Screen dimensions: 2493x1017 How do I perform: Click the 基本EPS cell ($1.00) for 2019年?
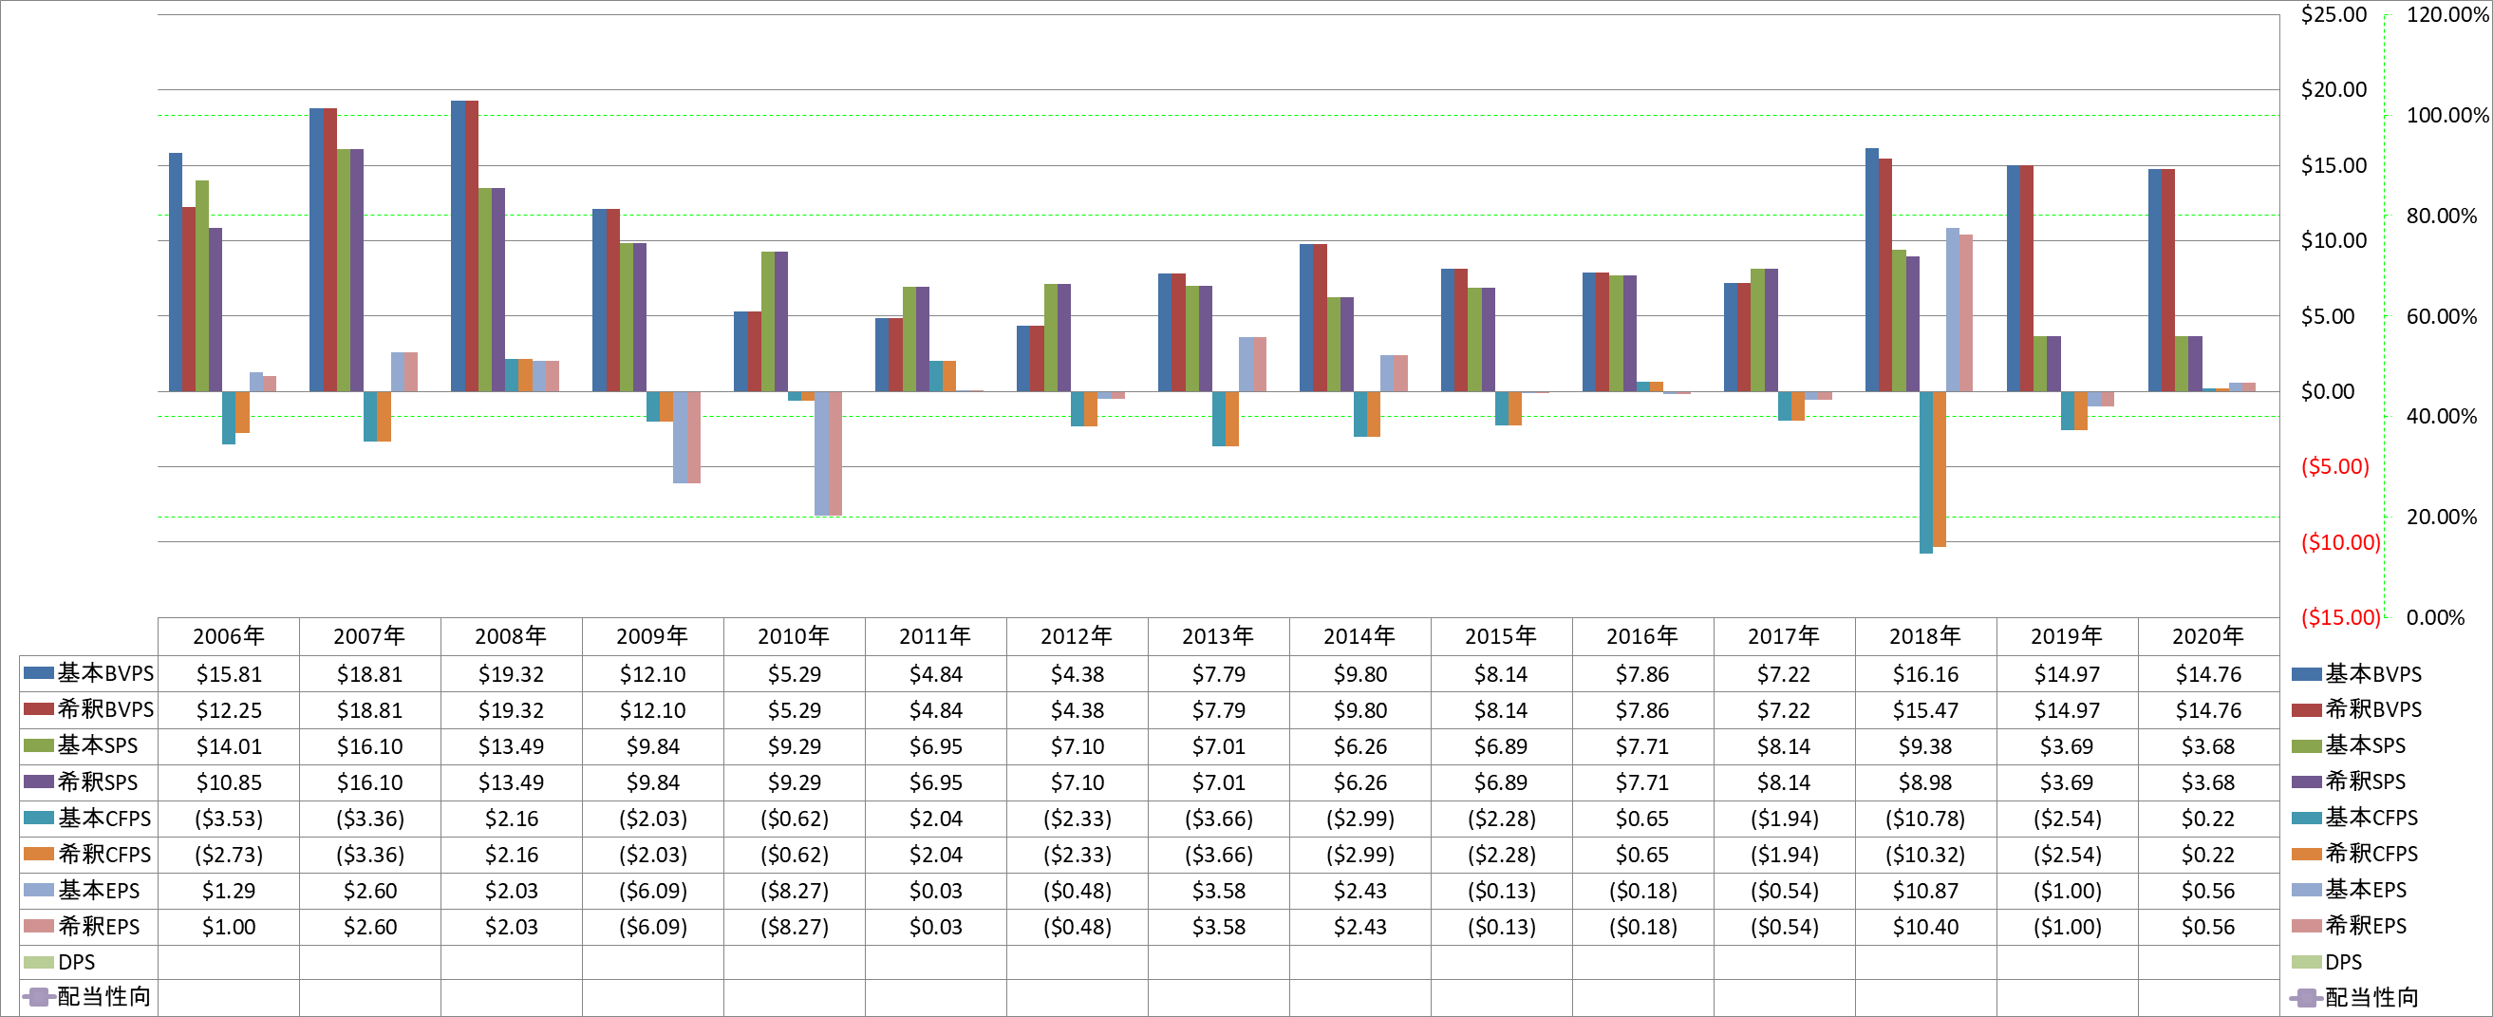point(2066,891)
